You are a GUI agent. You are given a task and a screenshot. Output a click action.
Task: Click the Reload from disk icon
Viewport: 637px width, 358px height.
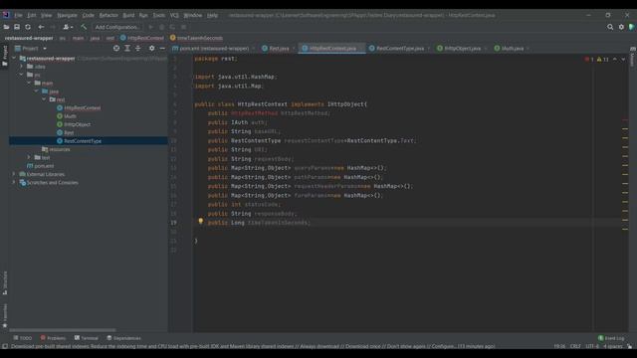coord(28,27)
